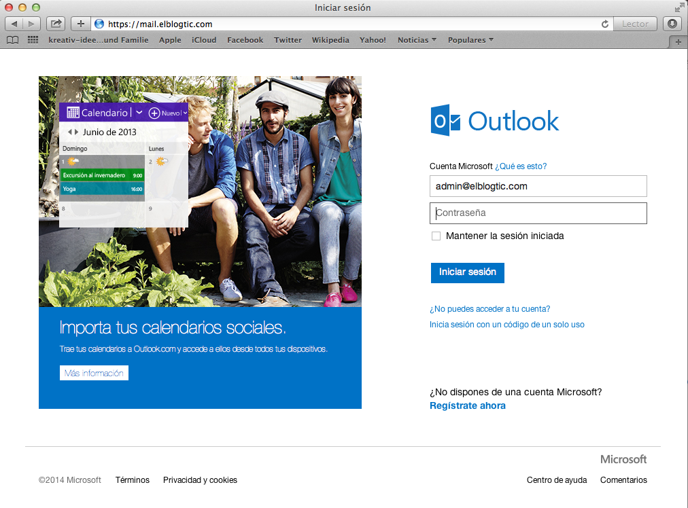
Task: Click the email field containing admin@elblogtic.com
Action: tap(538, 186)
